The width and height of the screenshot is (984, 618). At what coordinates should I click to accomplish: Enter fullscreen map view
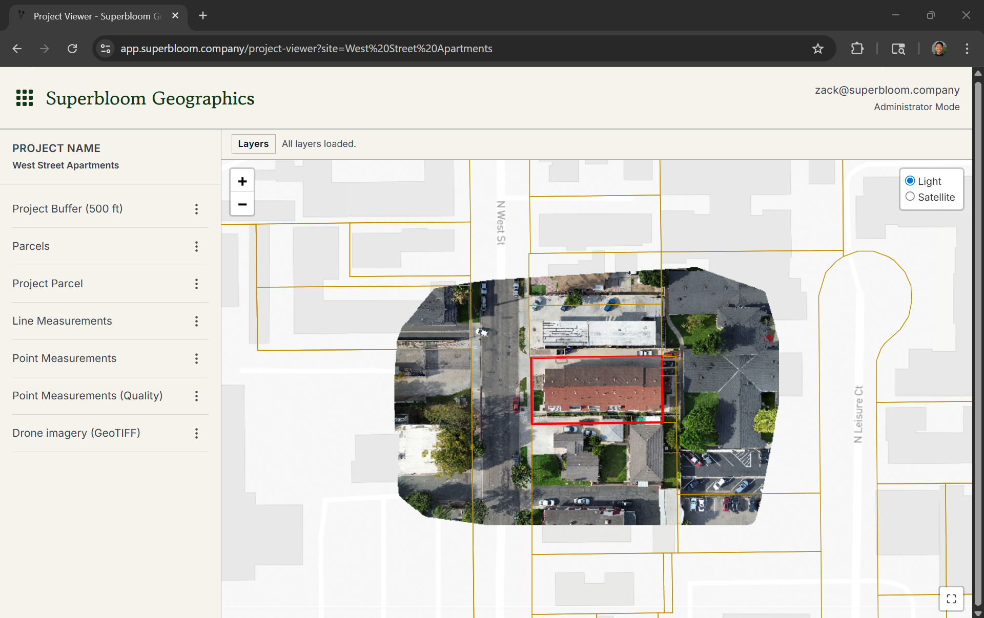tap(951, 599)
